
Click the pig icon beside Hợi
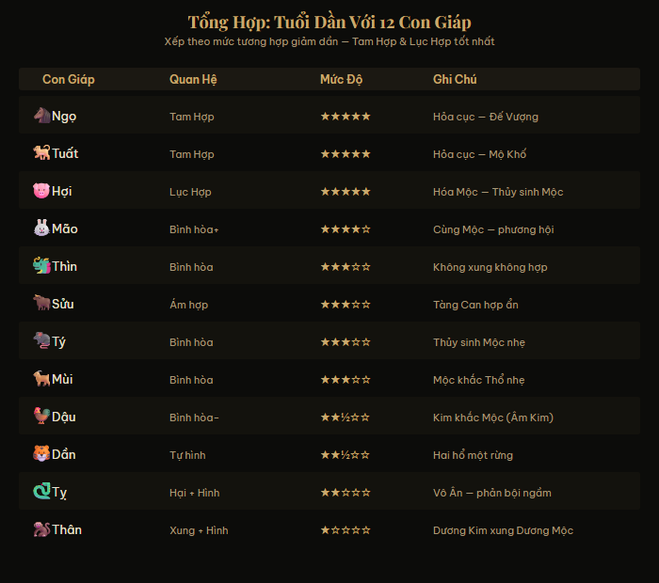(x=40, y=191)
